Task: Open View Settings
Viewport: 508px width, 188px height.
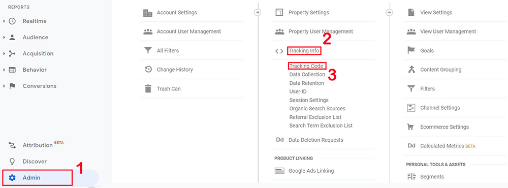Action: tap(436, 13)
